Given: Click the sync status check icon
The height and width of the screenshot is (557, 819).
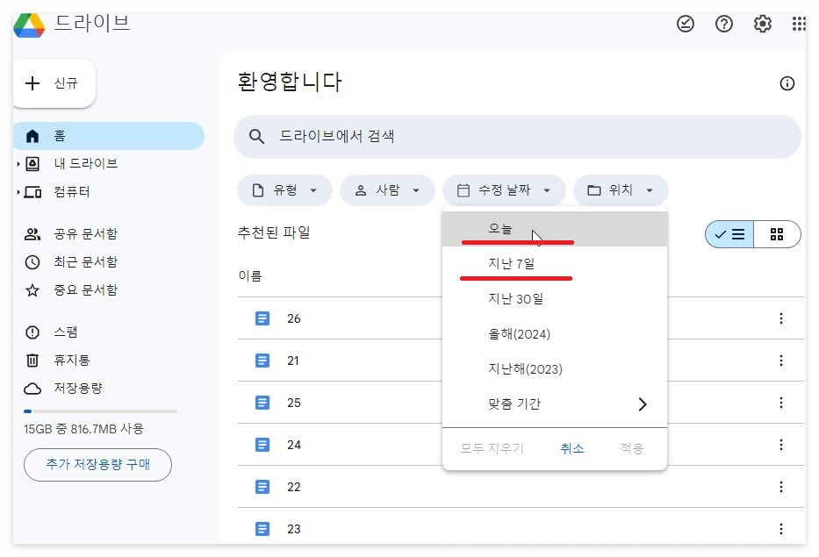Looking at the screenshot, I should click(x=685, y=24).
